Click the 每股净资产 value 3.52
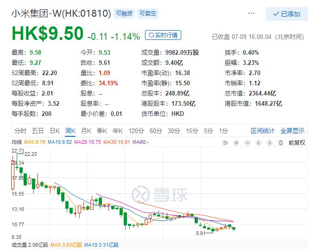The height and width of the screenshot is (249, 316). [53, 103]
